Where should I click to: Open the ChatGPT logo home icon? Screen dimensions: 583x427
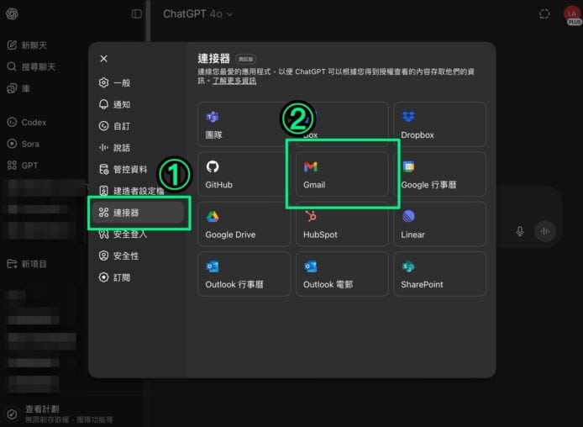pyautogui.click(x=12, y=14)
